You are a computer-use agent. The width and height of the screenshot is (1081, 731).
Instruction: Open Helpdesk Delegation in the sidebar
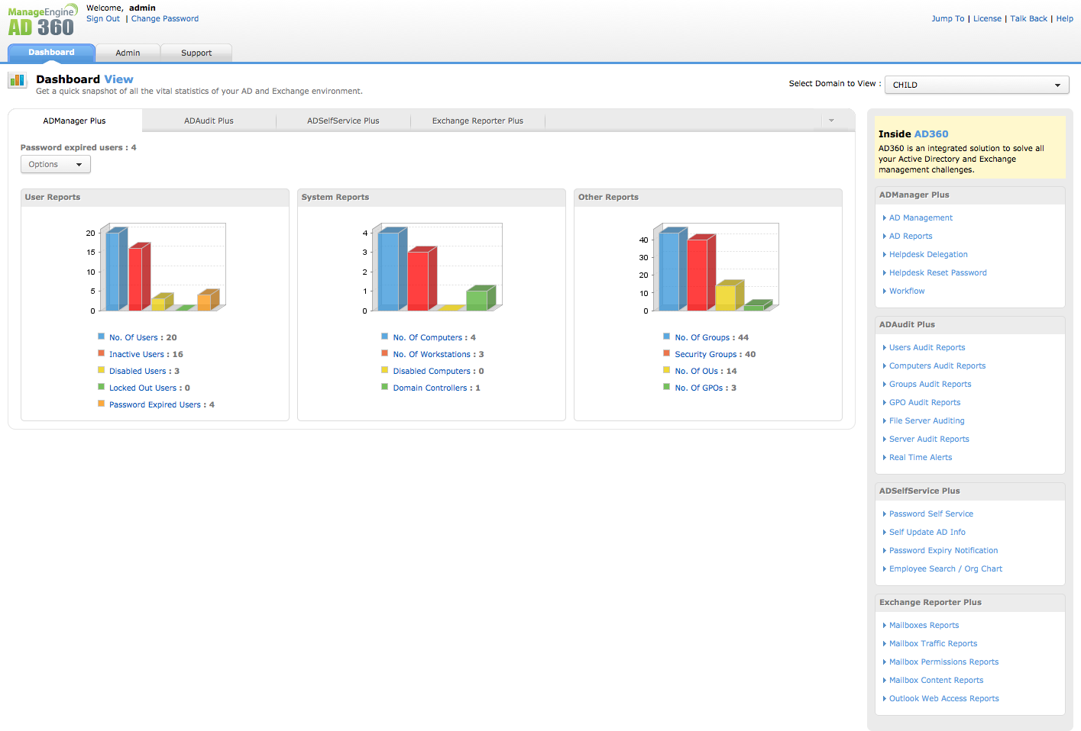[x=928, y=254]
